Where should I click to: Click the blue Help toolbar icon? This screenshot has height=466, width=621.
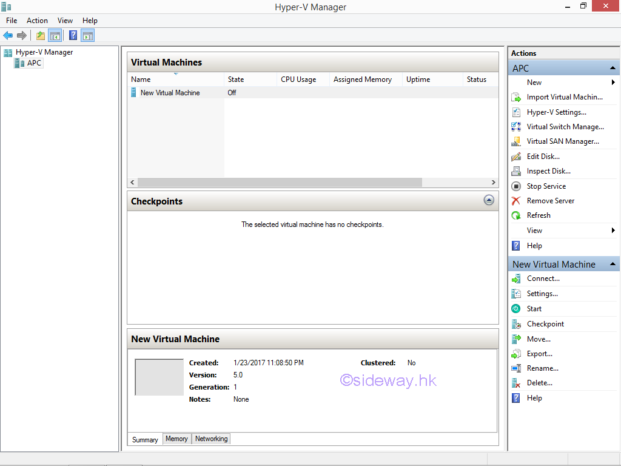coord(73,36)
